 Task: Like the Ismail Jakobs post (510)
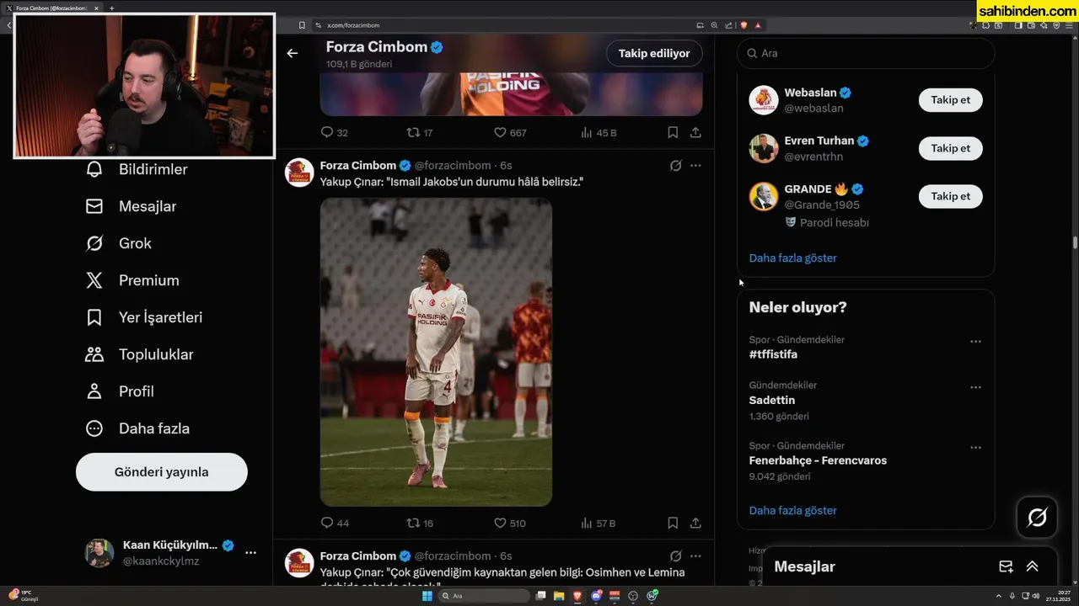point(500,523)
